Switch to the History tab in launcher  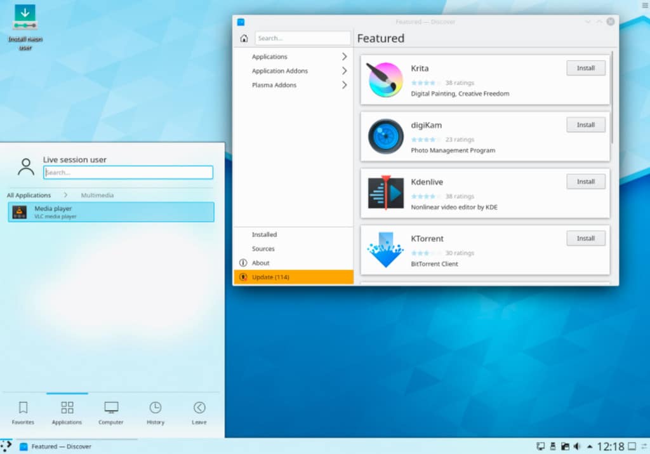(156, 413)
